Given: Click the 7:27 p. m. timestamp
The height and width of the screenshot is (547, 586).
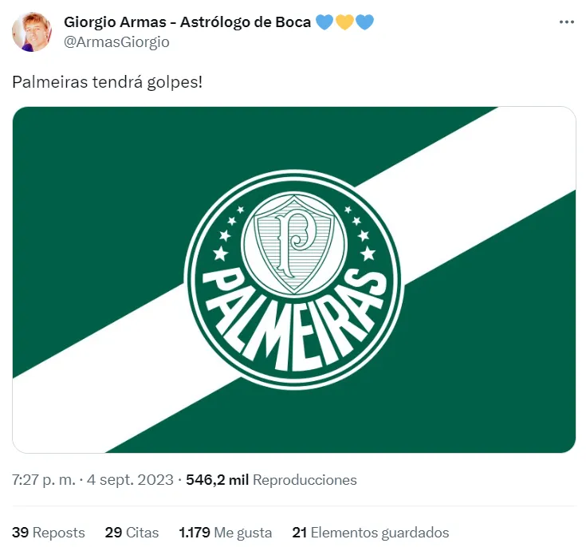Looking at the screenshot, I should (x=44, y=480).
